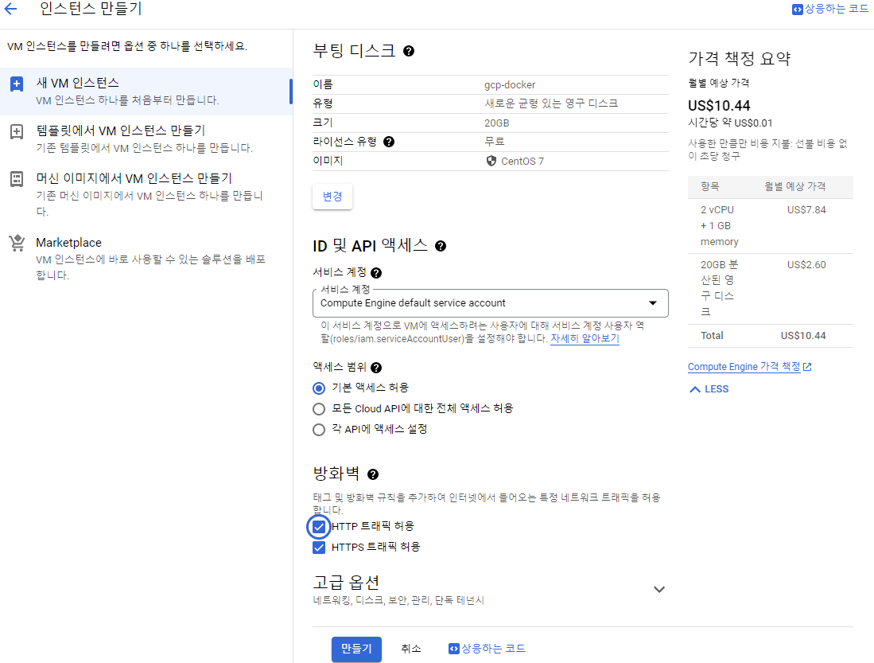Click the 변경 button for boot disk

coord(332,197)
